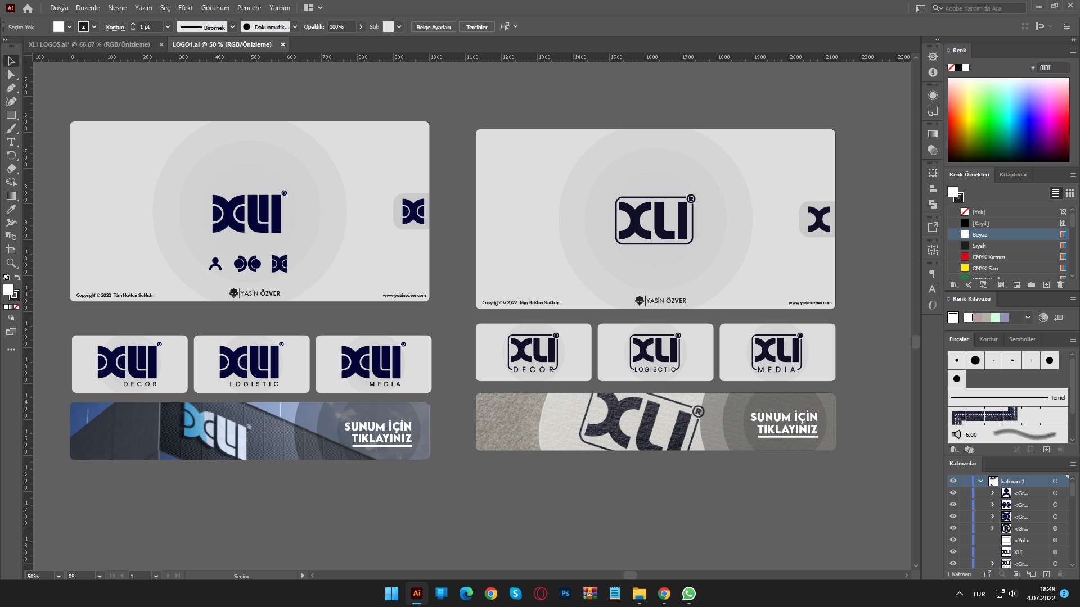
Task: Toggle visibility of katman 1 layer
Action: (953, 481)
